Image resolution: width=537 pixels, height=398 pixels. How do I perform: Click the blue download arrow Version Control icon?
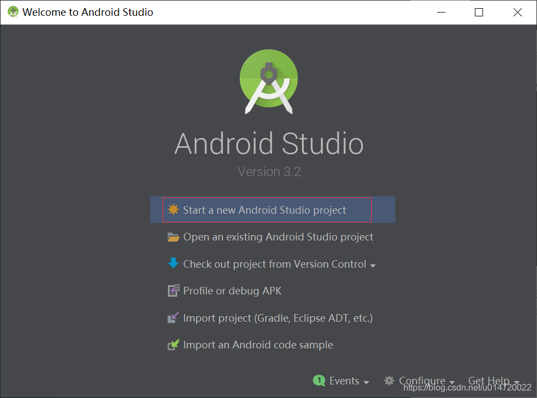(173, 263)
